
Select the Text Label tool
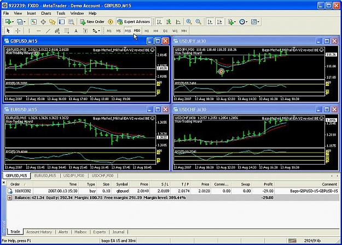(x=85, y=31)
